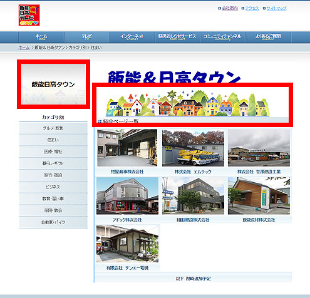Image resolution: width=310 pixels, height=298 pixels.
Task: Select the 防災おしらせサービス navigation tab
Action: [x=177, y=37]
